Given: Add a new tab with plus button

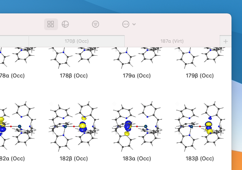Looking at the screenshot, I should click(226, 41).
